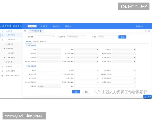Click the icon beside 人员参保管理

tap(3, 40)
